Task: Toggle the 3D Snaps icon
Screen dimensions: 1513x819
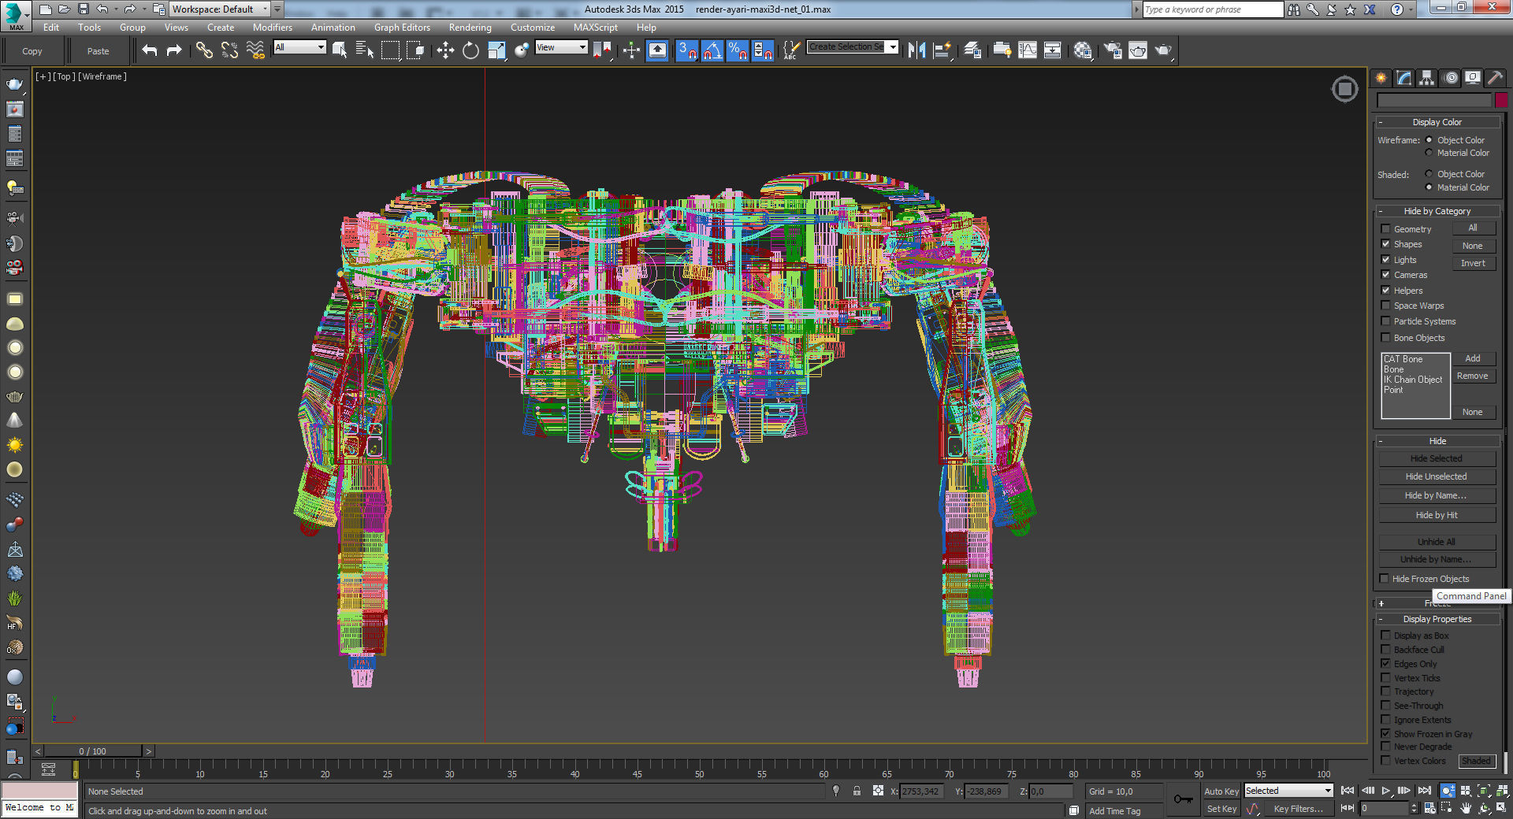Action: pos(687,50)
